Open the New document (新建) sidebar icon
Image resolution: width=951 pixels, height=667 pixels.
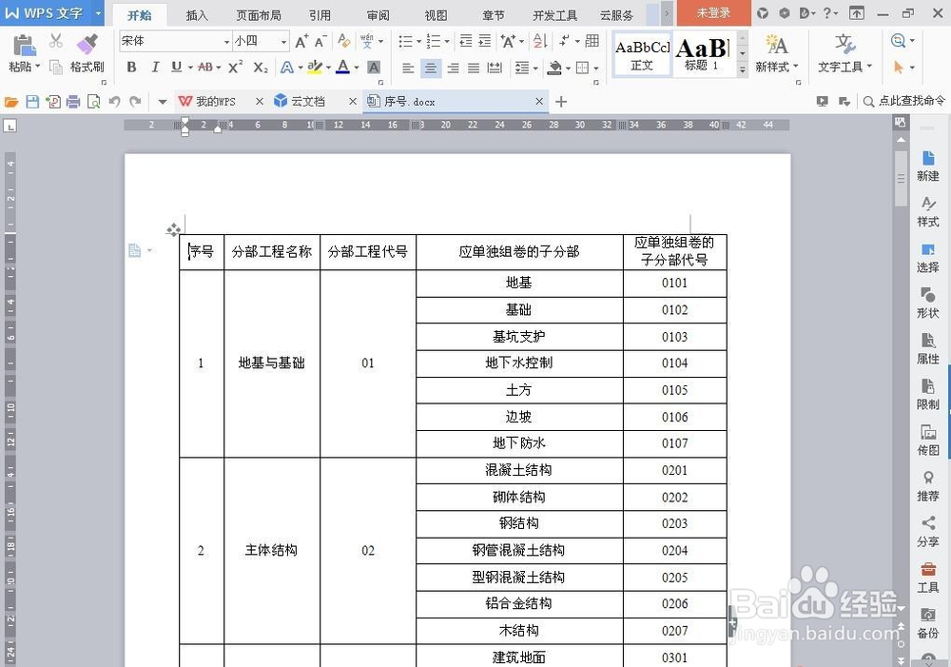927,164
